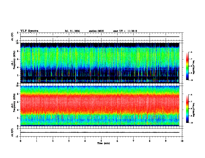Click the "-6" label on ch.2 colorbar
This screenshot has width=205, height=158.
pos(191,95)
